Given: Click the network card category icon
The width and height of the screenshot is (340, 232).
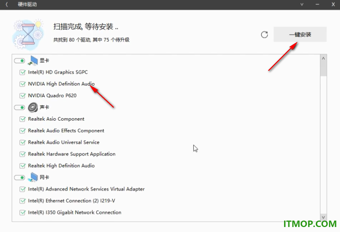Looking at the screenshot, I should coord(33,177).
